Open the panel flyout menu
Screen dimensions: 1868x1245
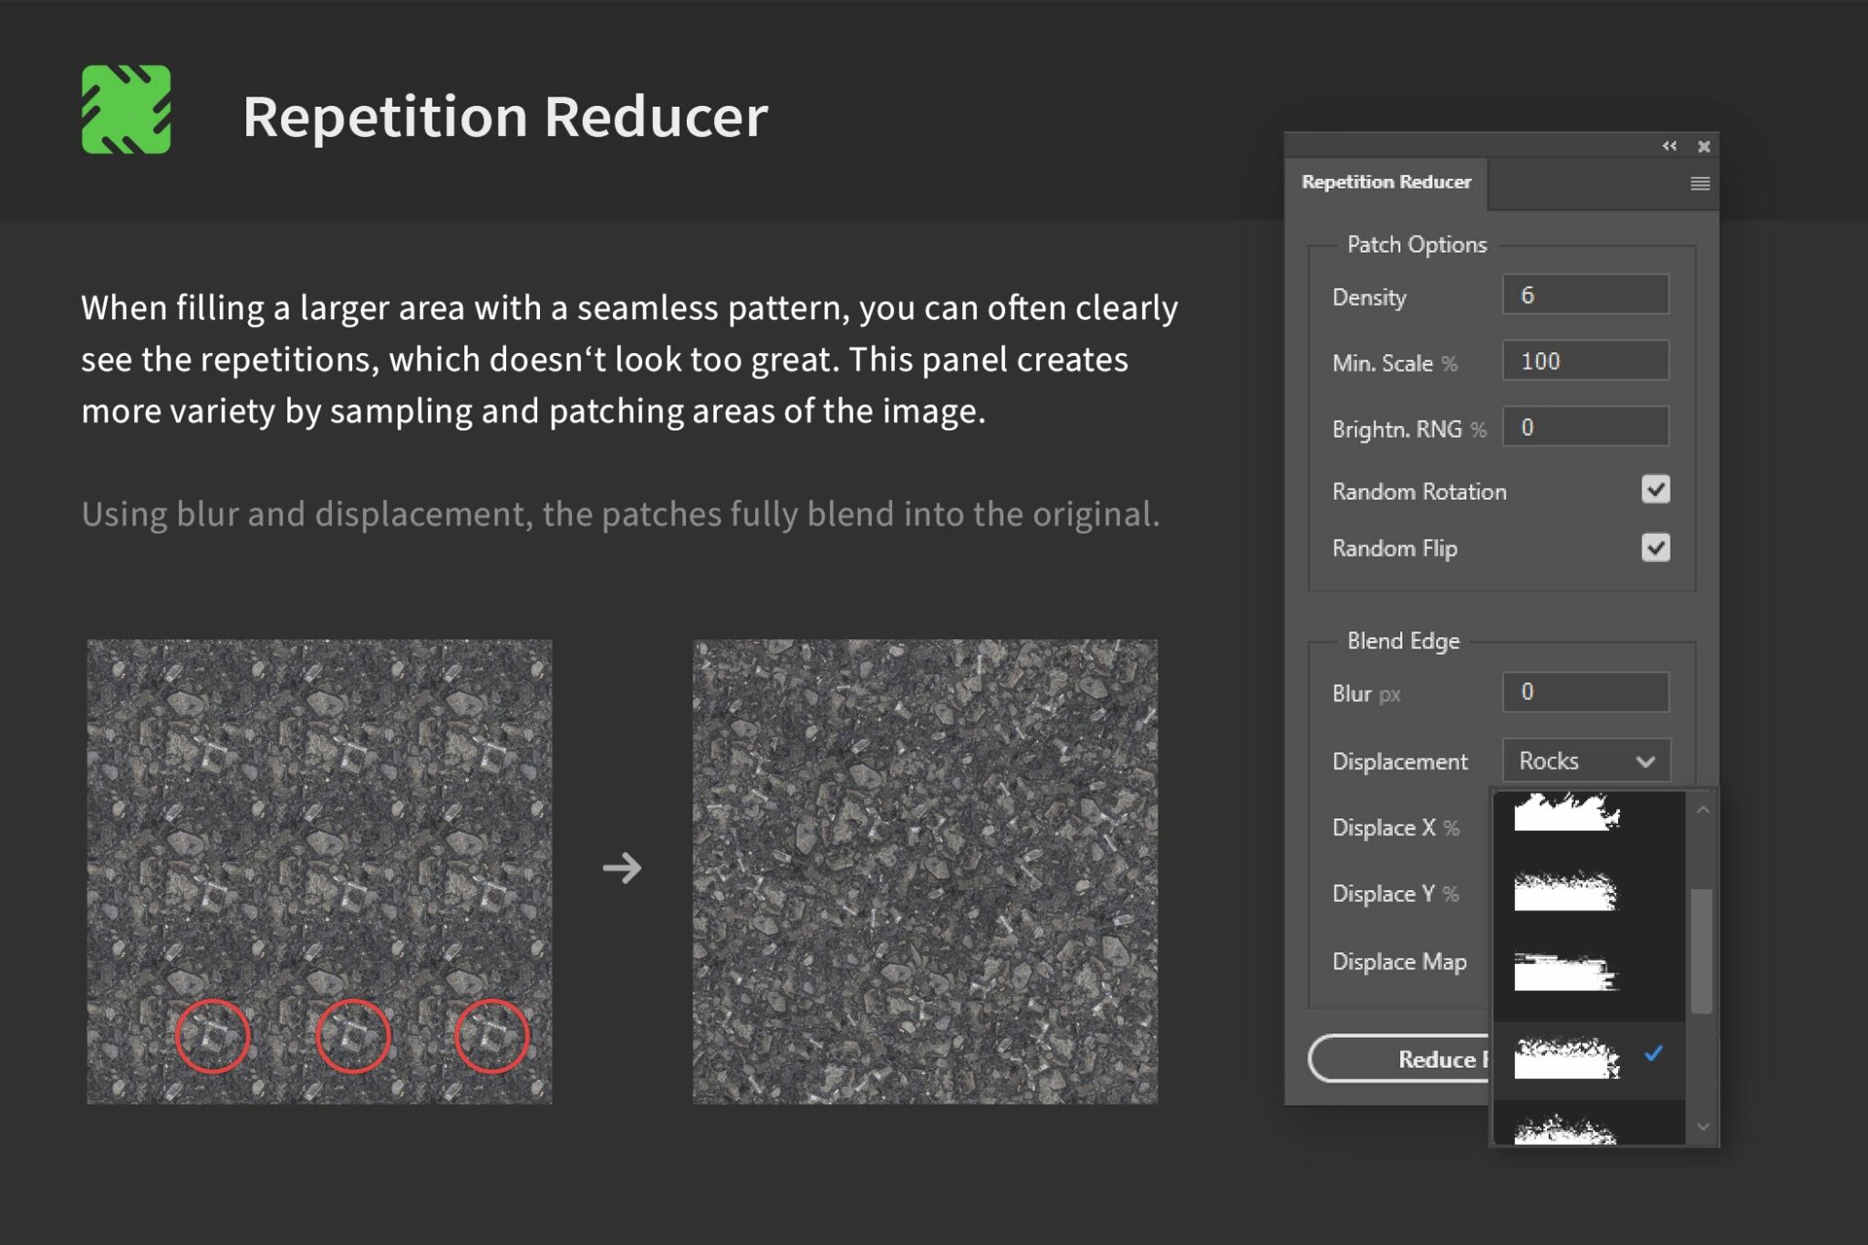pyautogui.click(x=1700, y=182)
